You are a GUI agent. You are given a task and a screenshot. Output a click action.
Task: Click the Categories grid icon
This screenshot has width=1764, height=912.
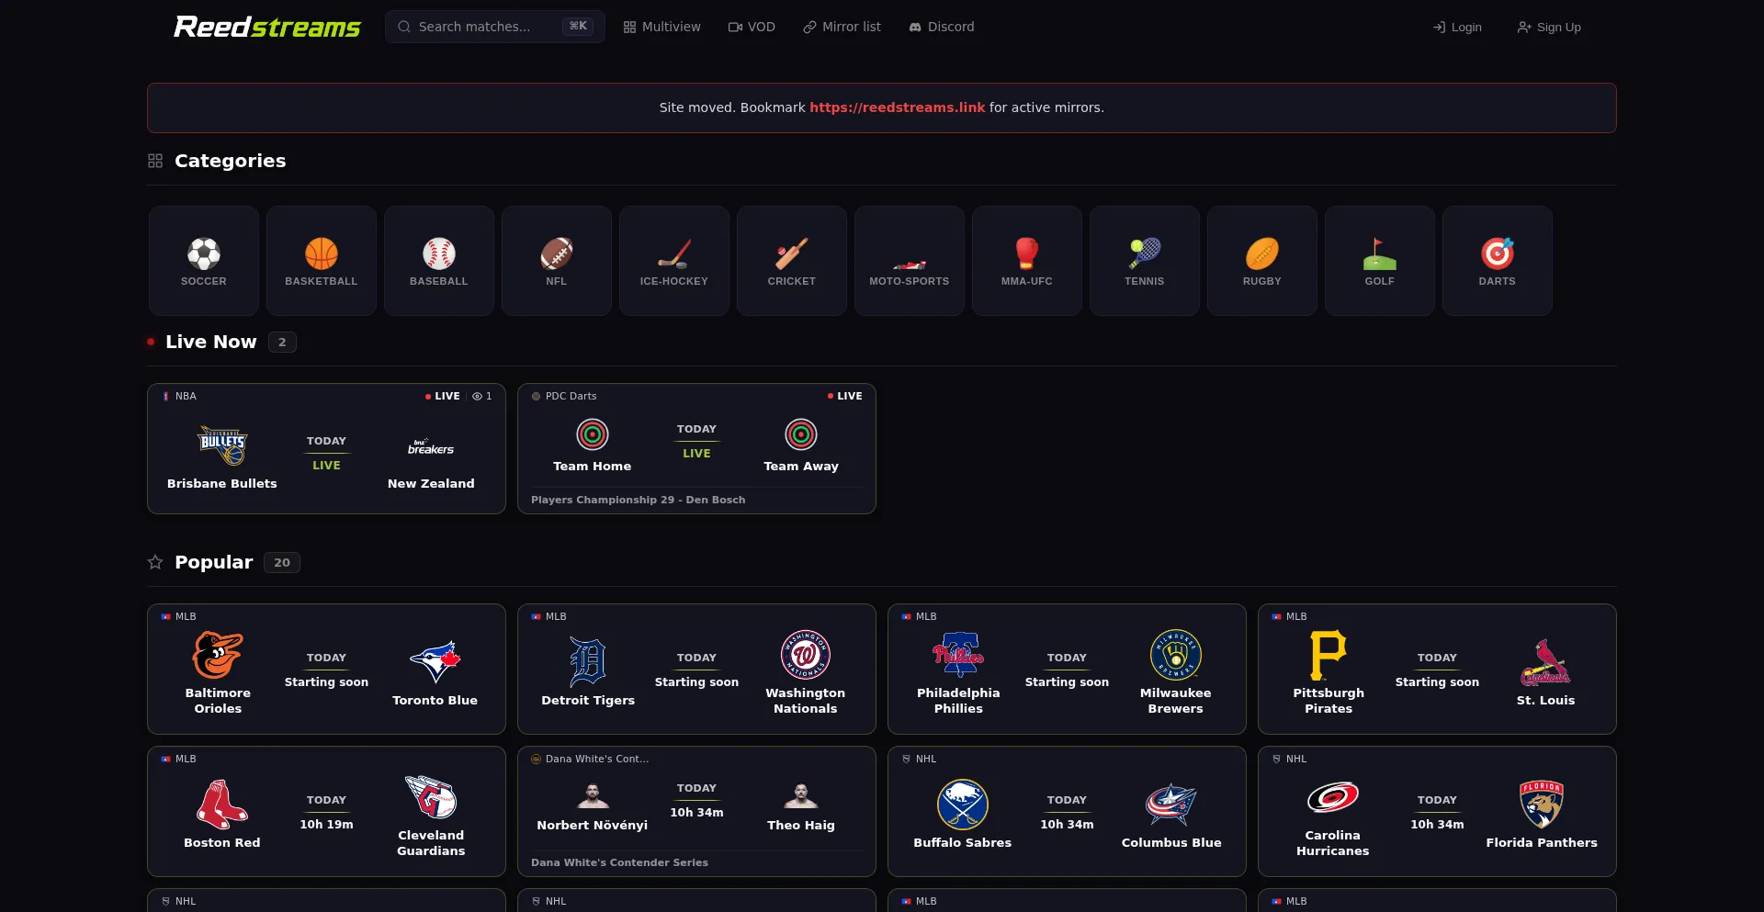(x=155, y=161)
